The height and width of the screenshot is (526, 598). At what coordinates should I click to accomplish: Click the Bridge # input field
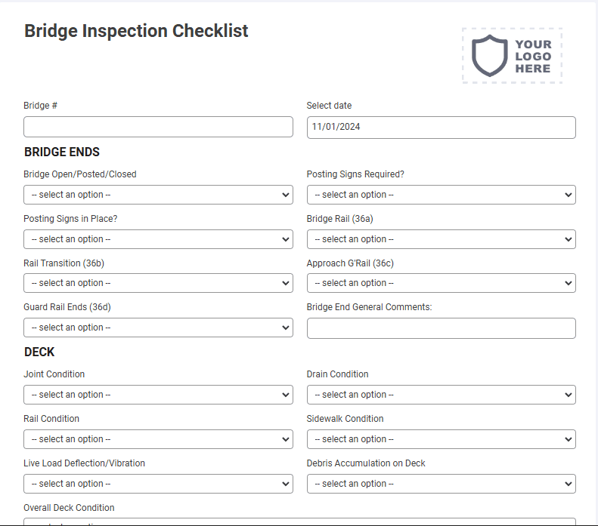pos(158,127)
